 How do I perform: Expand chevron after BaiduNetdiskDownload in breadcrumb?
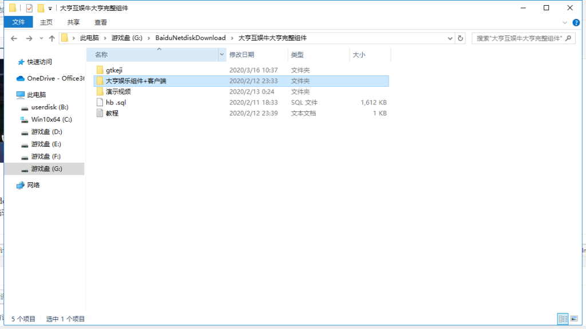pos(232,38)
